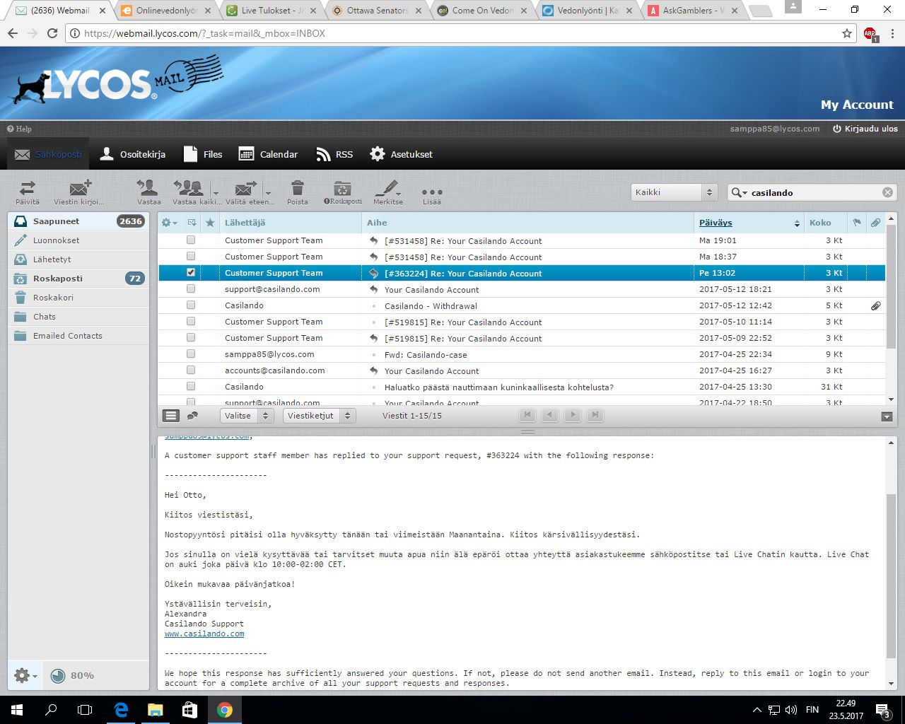Select checkbox for Fwd: Casilando-case message
Viewport: 905px width, 724px height.
point(191,354)
